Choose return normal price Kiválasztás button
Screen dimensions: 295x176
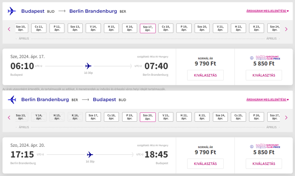205,164
